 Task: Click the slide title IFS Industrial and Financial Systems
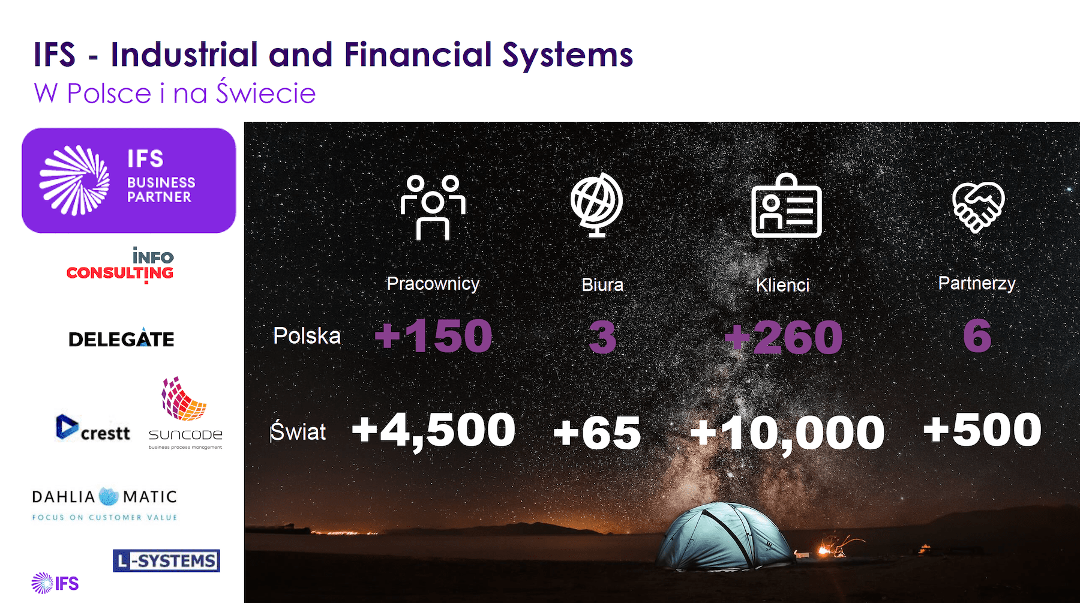[333, 55]
